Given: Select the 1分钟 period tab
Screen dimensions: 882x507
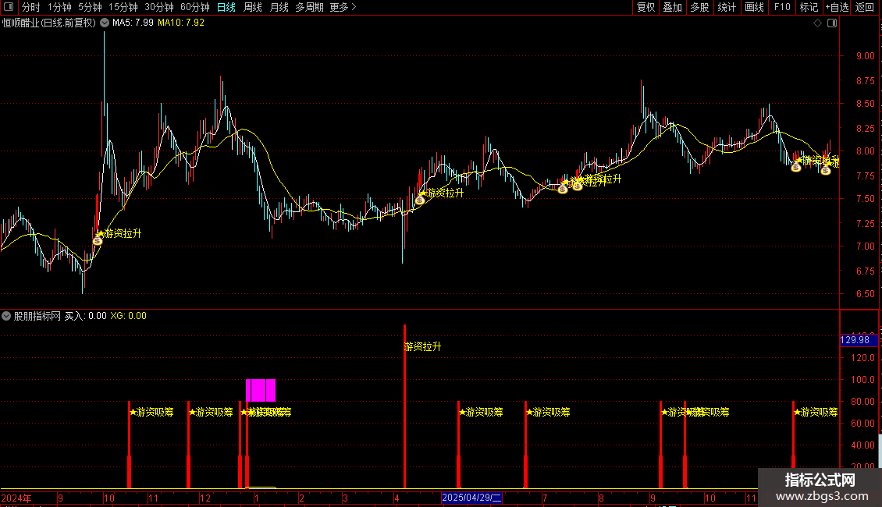Looking at the screenshot, I should coord(59,7).
